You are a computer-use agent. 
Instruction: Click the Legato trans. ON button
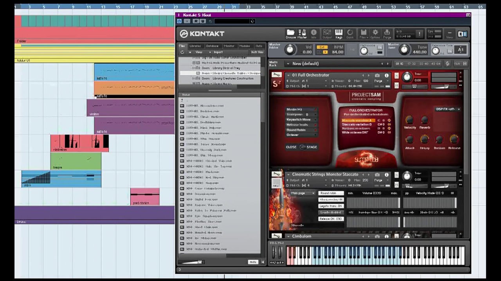(331, 206)
